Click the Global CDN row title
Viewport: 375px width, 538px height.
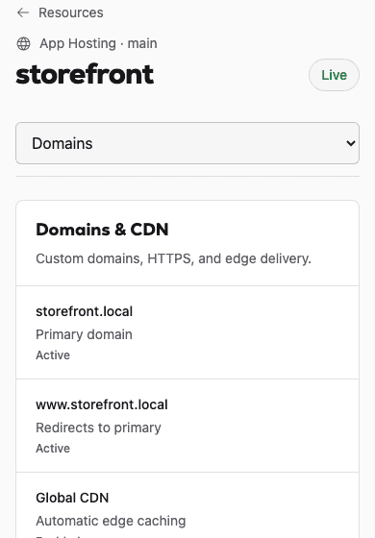pos(72,498)
